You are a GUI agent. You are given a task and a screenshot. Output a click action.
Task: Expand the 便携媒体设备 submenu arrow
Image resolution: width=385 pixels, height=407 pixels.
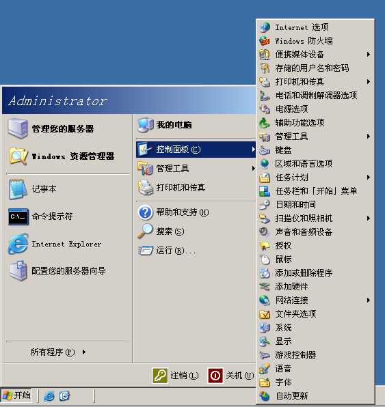coord(369,54)
